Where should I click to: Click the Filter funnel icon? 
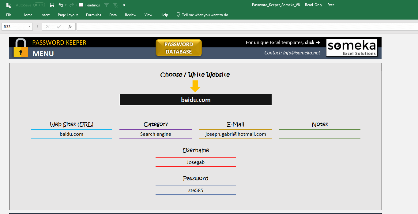point(106,5)
